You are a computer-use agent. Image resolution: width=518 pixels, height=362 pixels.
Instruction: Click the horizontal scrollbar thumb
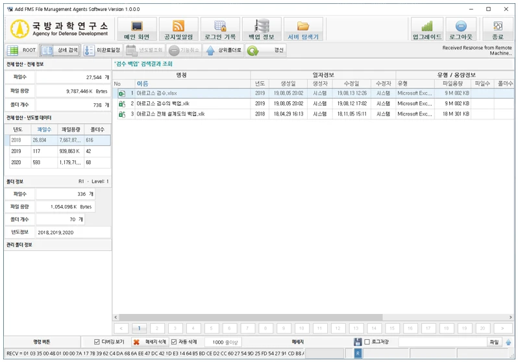(251, 317)
